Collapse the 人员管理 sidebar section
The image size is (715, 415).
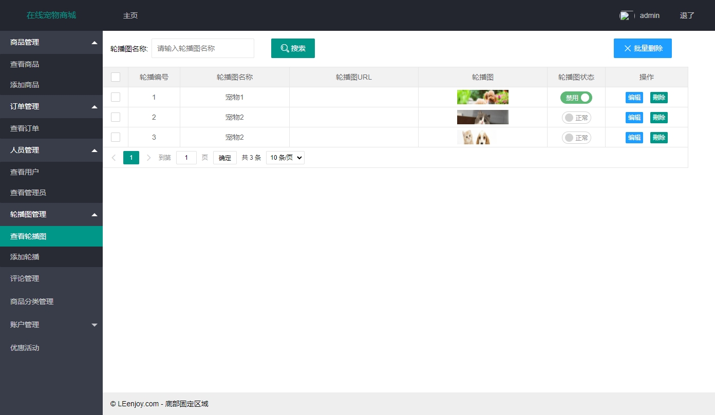pyautogui.click(x=51, y=150)
